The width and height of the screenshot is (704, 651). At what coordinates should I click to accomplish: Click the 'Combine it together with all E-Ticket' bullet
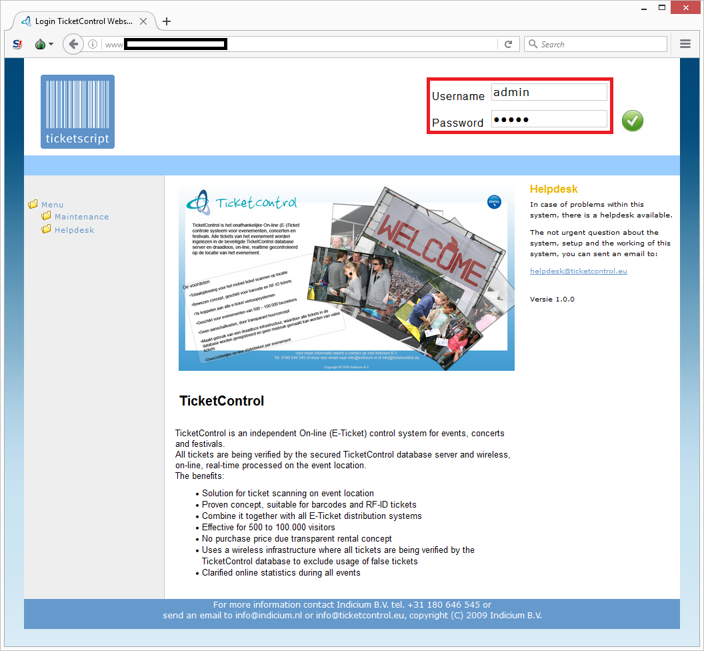coord(311,516)
